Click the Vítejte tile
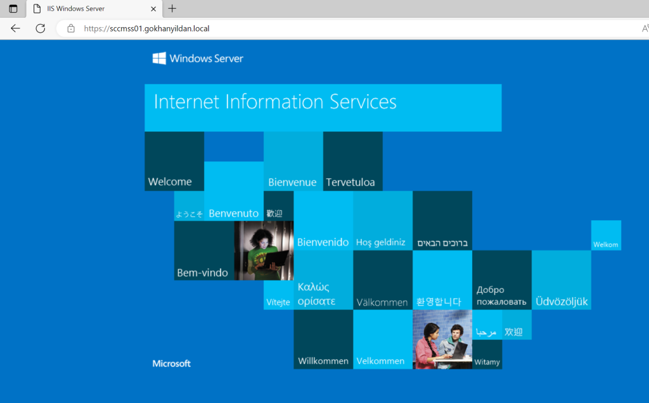Image resolution: width=649 pixels, height=403 pixels. [x=279, y=295]
